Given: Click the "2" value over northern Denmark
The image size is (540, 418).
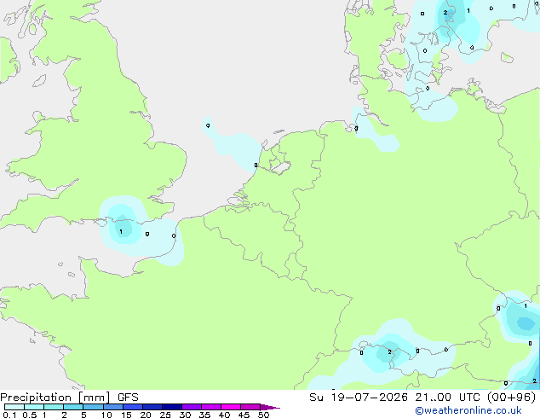Looking at the screenshot, I should click(445, 13).
